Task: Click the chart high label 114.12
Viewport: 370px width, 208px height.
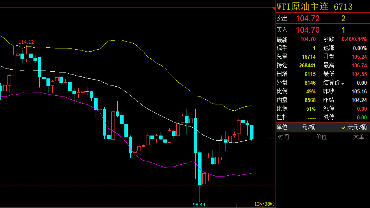Action: pos(26,42)
